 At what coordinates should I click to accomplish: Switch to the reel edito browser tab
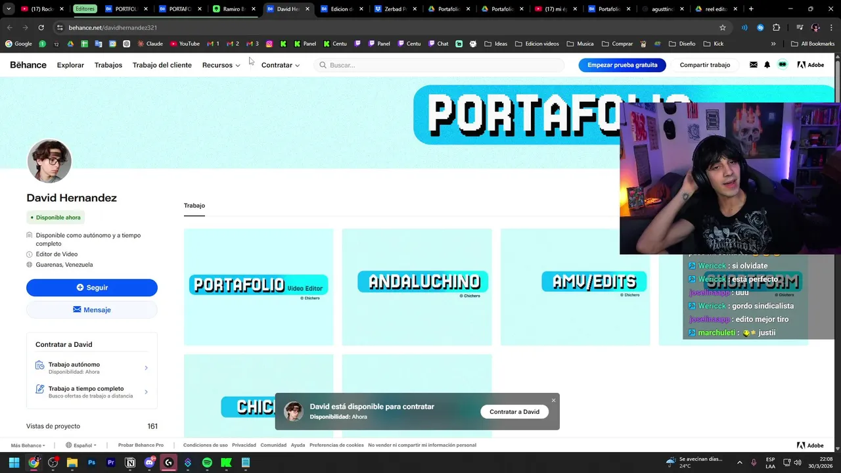tap(716, 9)
